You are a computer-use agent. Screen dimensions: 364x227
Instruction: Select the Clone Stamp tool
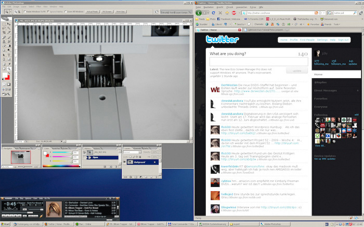[x=4, y=41]
